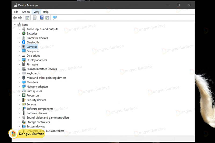
Task: Click Scan for hardware changes monitor icon
Action: (x=55, y=17)
